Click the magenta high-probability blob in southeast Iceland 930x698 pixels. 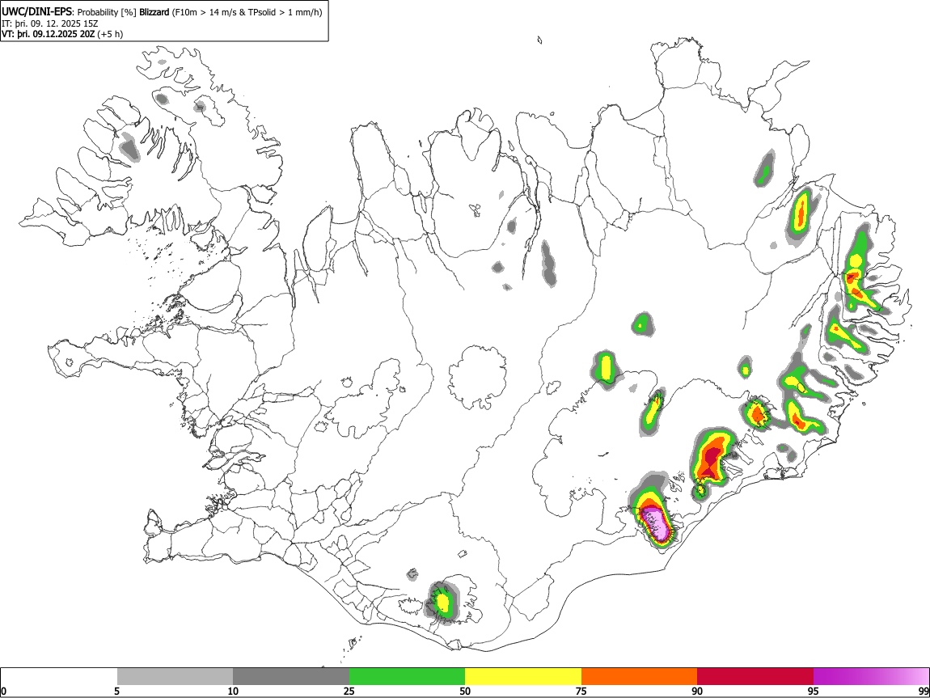point(657,523)
